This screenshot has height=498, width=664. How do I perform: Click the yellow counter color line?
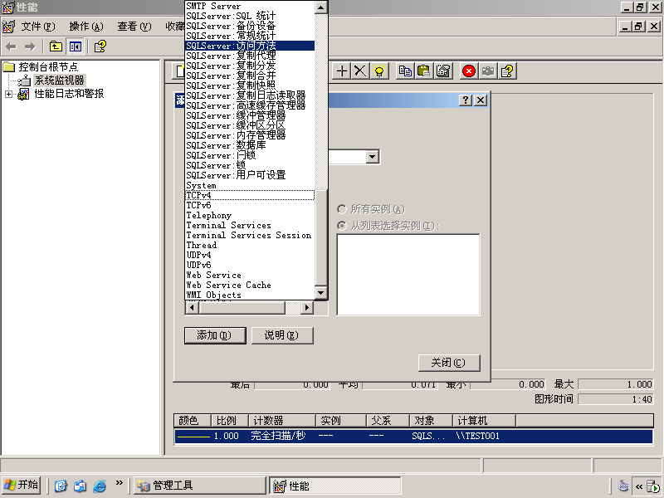[x=193, y=437]
